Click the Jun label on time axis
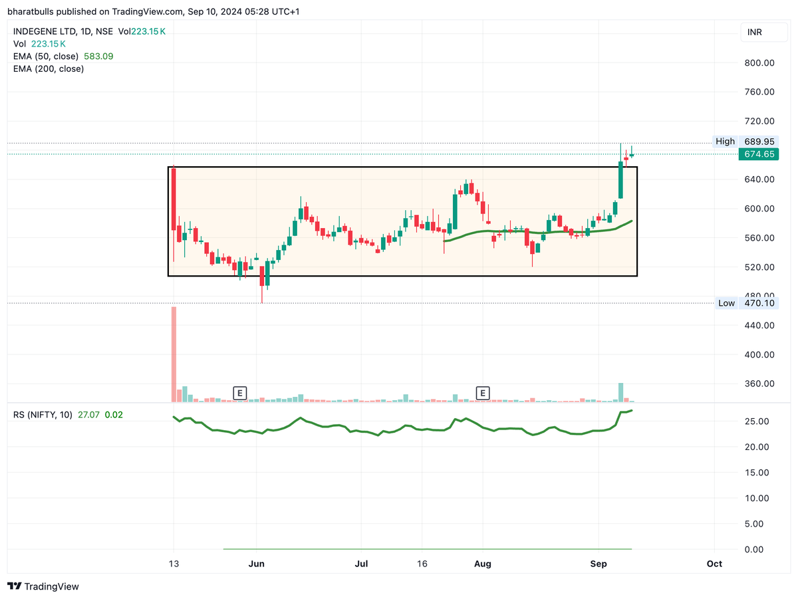This screenshot has height=599, width=798. (x=256, y=564)
